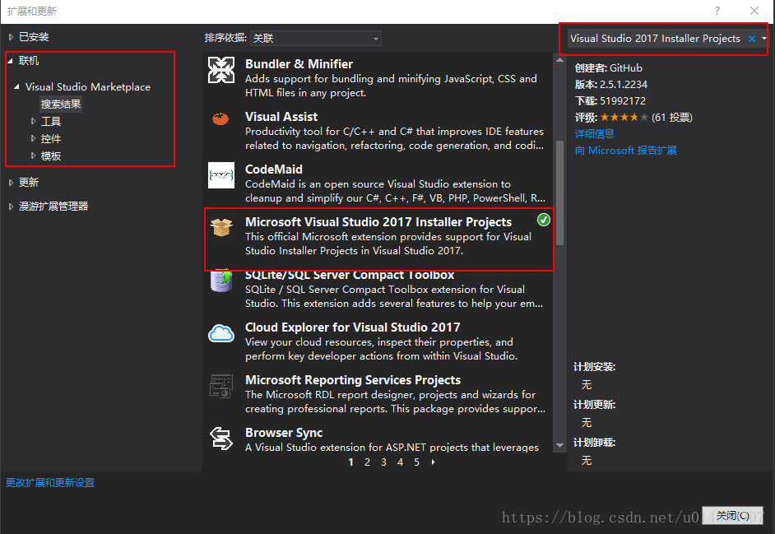Image resolution: width=775 pixels, height=534 pixels.
Task: Go to results page 4
Action: tap(401, 462)
